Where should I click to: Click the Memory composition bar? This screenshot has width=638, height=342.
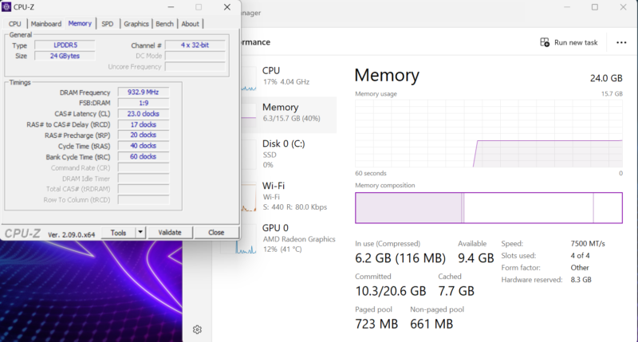tap(488, 208)
